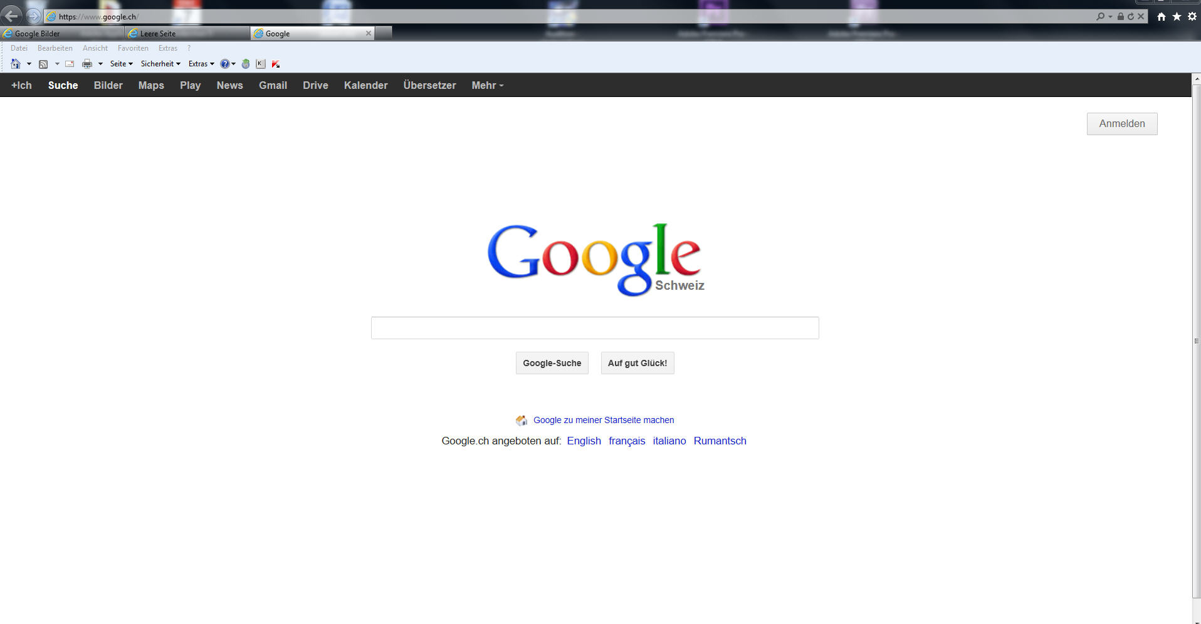Focus the Google search text box
1201x624 pixels.
595,328
